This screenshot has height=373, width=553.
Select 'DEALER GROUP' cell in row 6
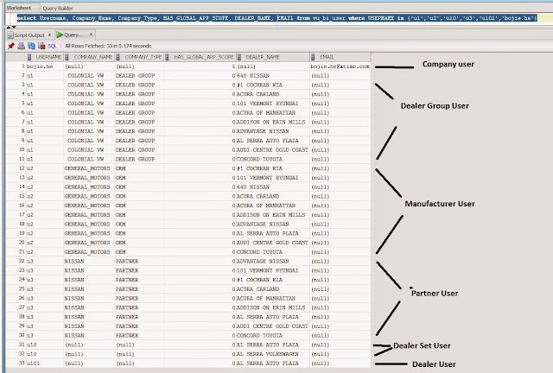click(139, 113)
